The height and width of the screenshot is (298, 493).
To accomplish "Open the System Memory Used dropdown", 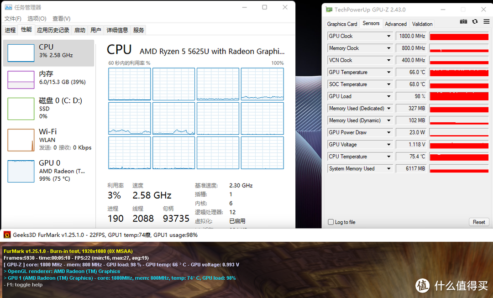I will pos(388,168).
